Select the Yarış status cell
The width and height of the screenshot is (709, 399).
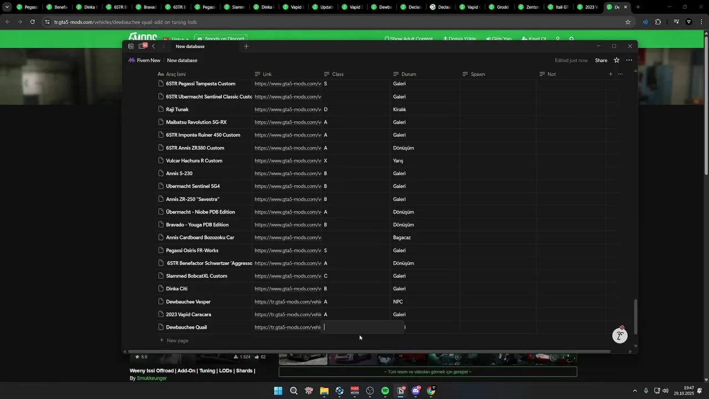click(425, 161)
